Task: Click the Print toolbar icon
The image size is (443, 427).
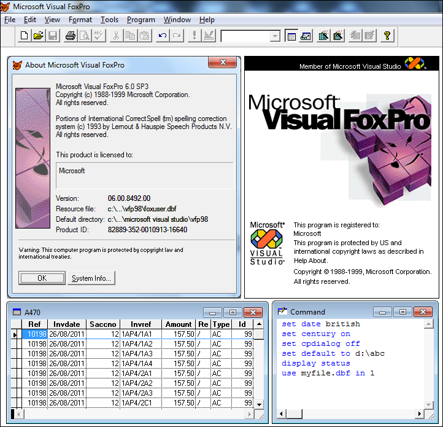Action: click(x=71, y=36)
